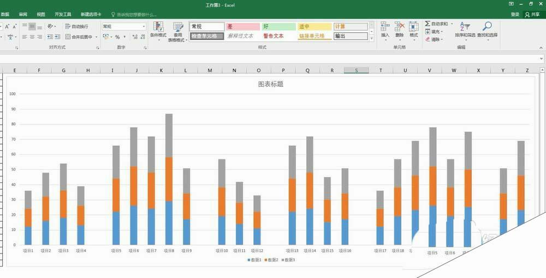The height and width of the screenshot is (278, 546).
Task: Open the 视图 ribbon tab
Action: [x=41, y=14]
